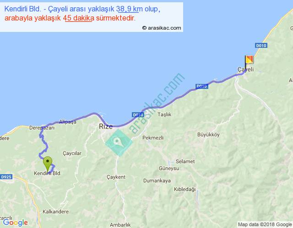The image size is (293, 228).
Task: Click the D010 road shield above the Çayeli flag
Action: coord(261,45)
